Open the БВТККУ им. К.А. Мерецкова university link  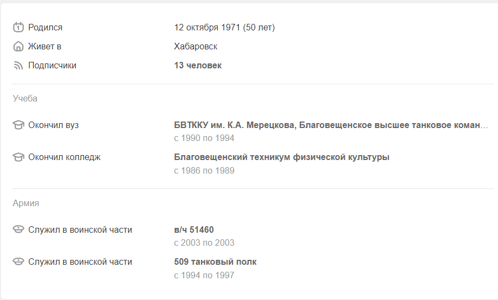point(331,125)
